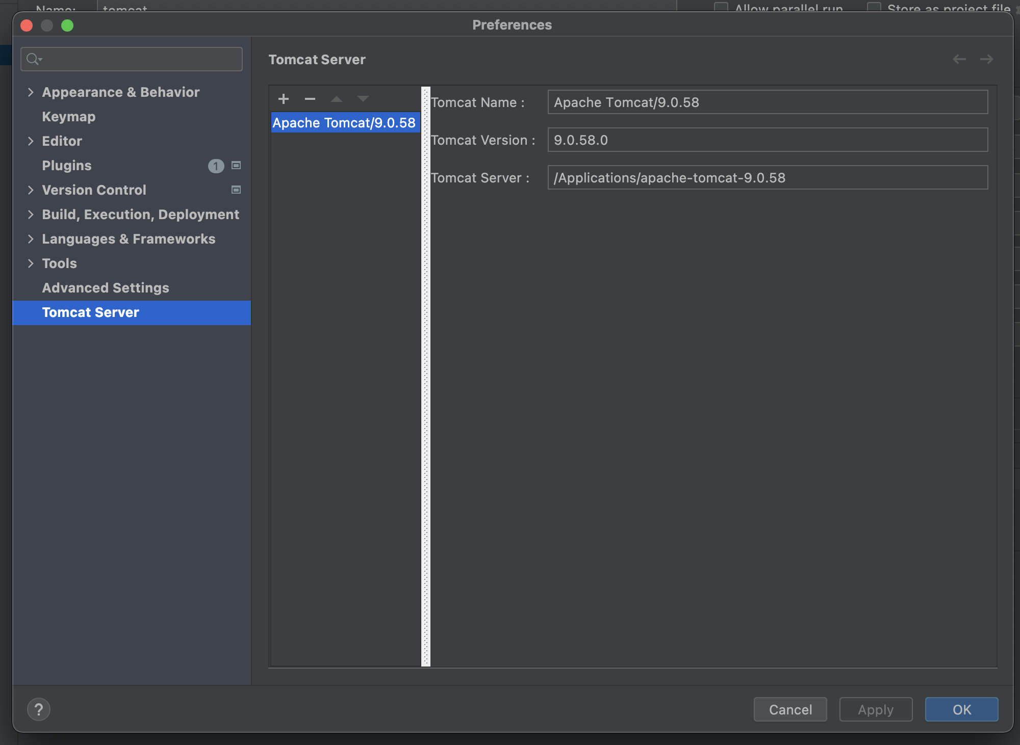The height and width of the screenshot is (745, 1020).
Task: Open the Advanced Settings page
Action: [x=105, y=287]
